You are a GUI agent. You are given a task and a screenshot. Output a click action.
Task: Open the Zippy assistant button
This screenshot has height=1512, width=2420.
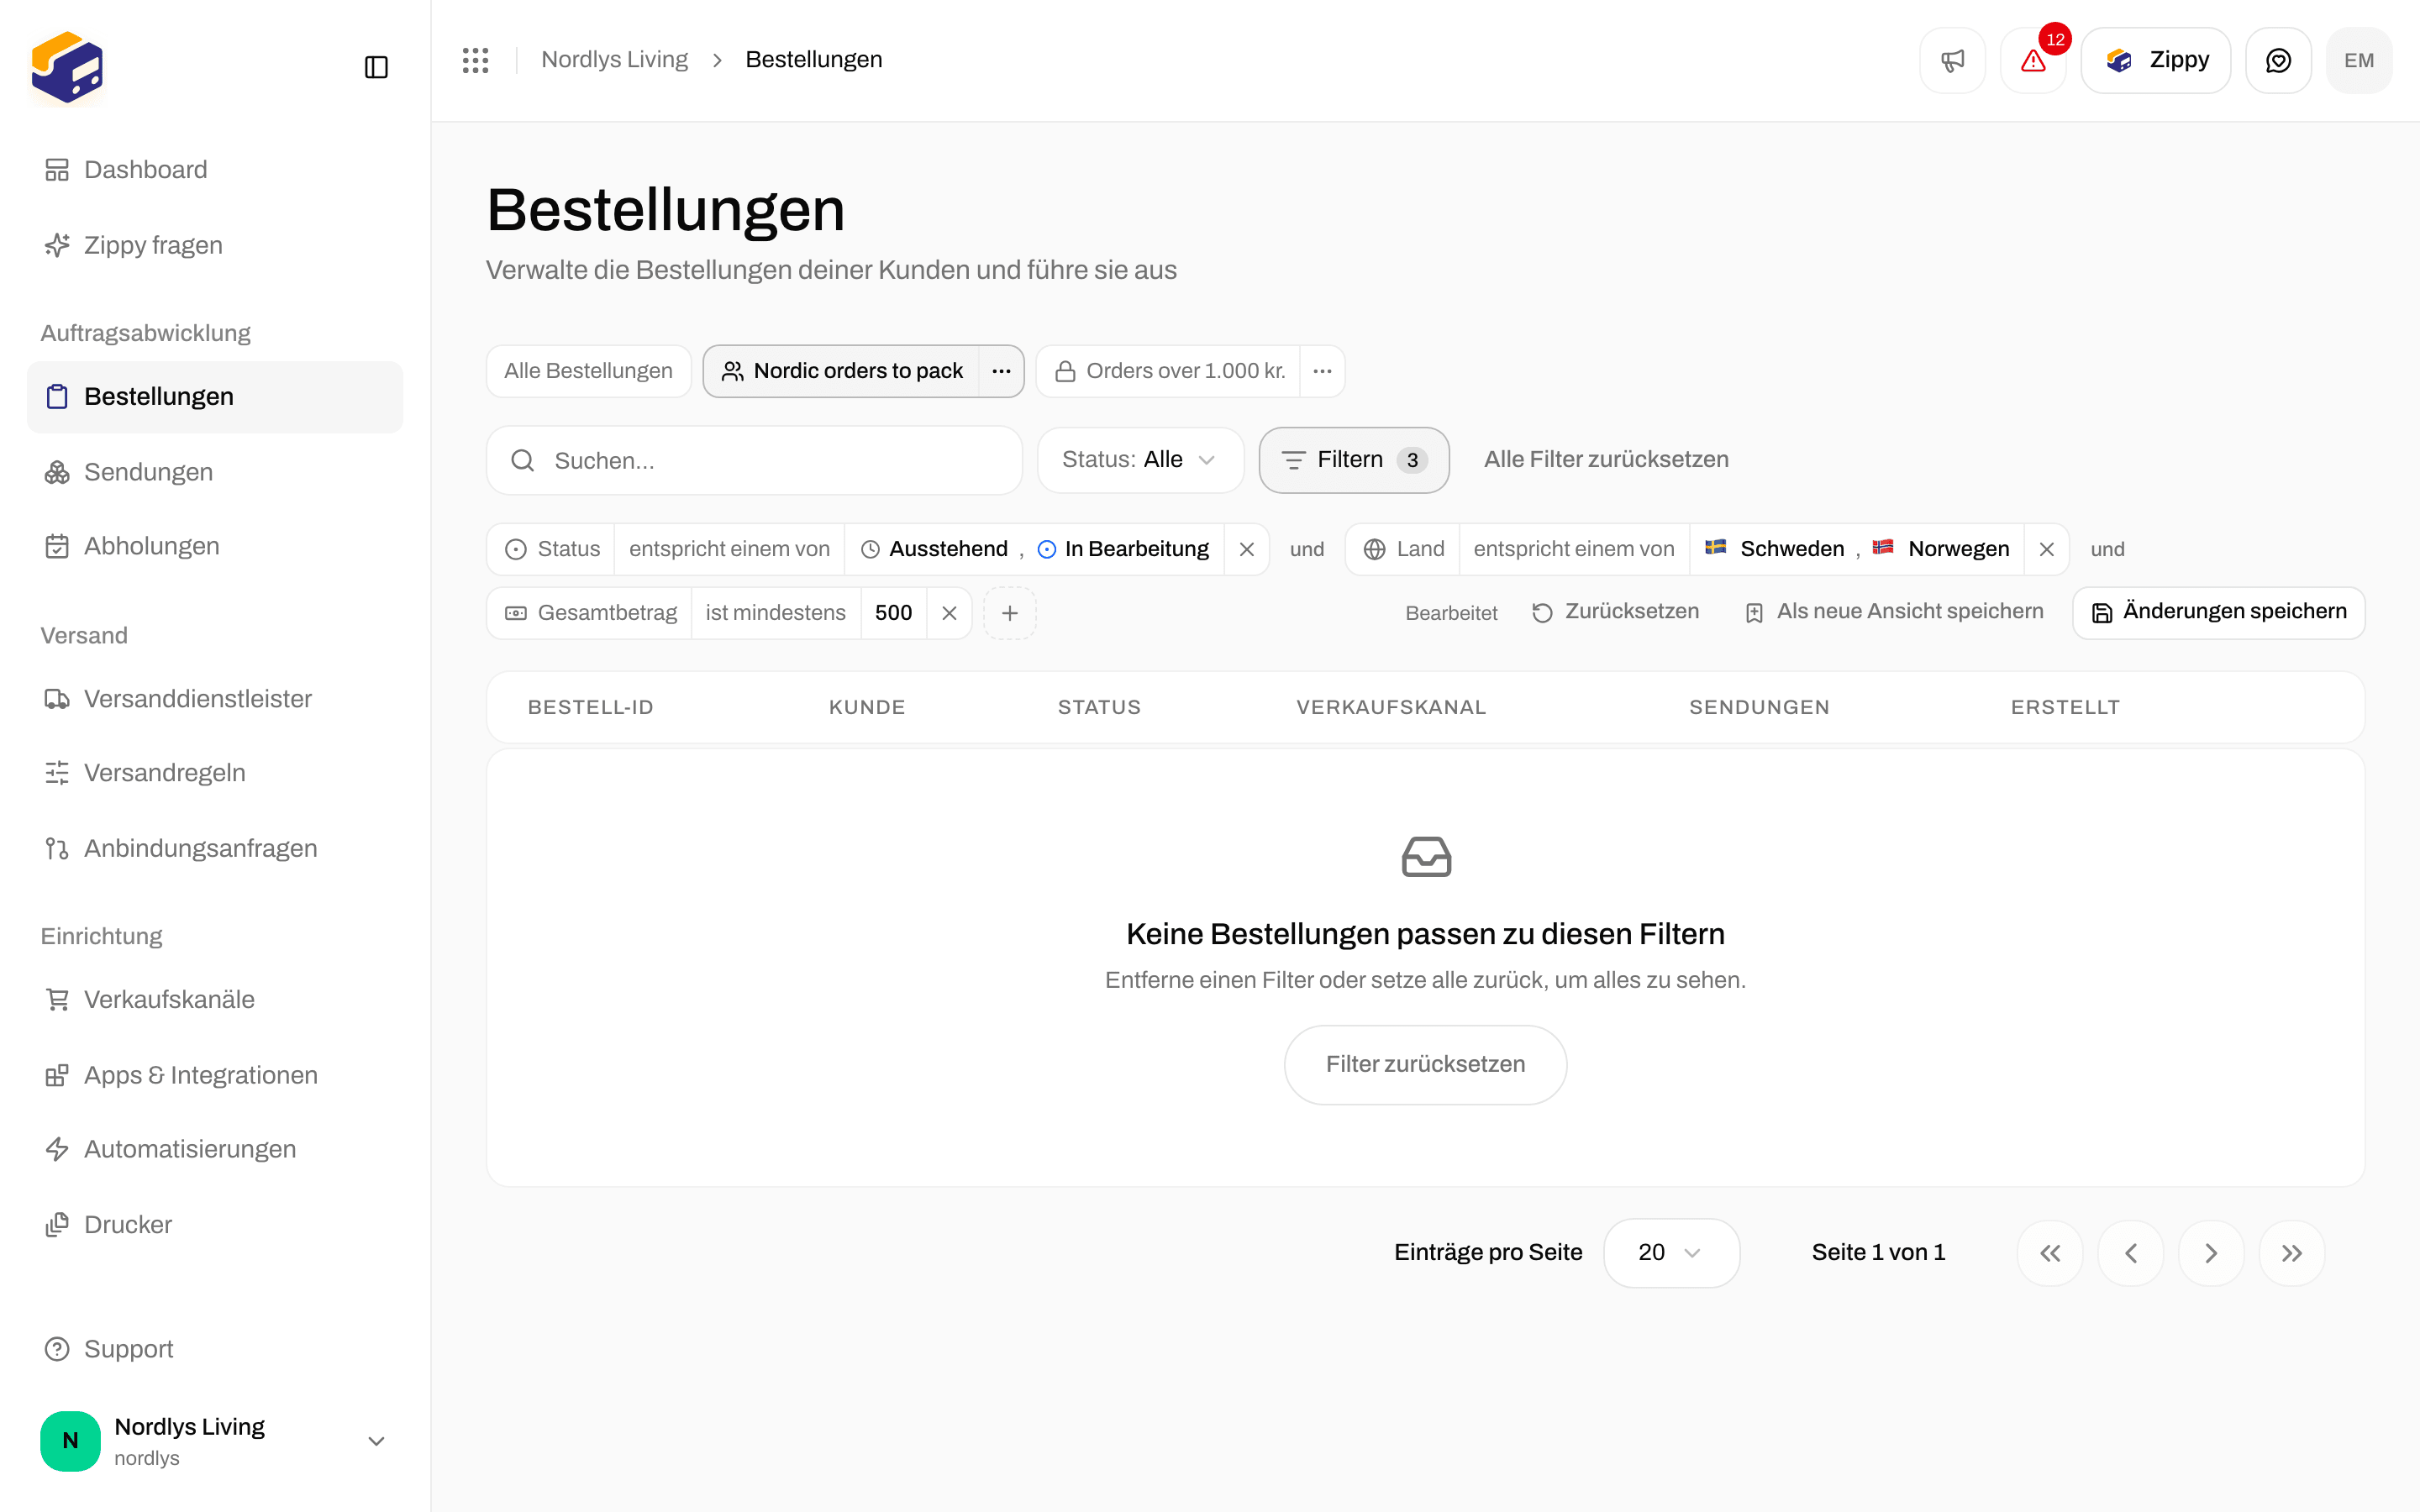pyautogui.click(x=2156, y=60)
